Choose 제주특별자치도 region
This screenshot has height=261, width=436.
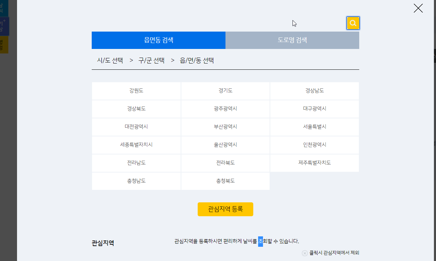(x=314, y=163)
